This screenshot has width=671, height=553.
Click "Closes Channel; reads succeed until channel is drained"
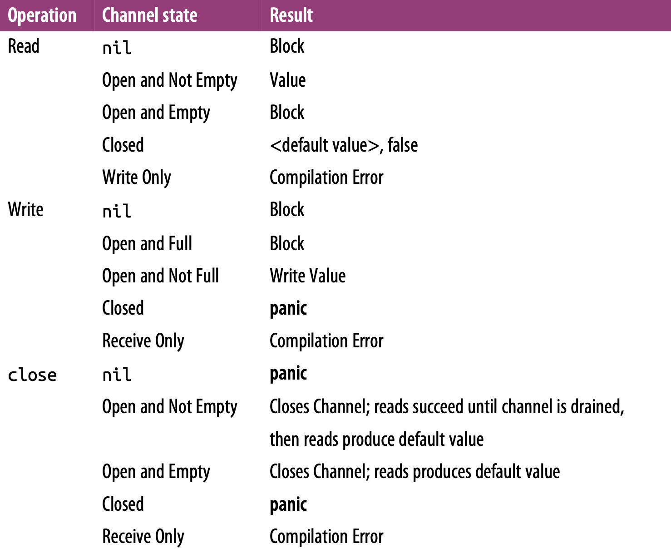pos(447,407)
